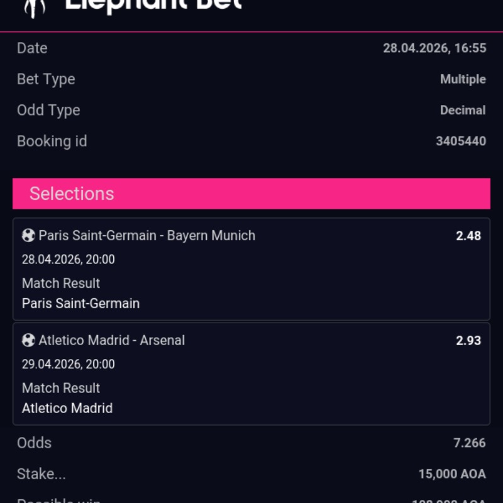Click kickoff time 29.04.2026, 20:00
This screenshot has height=503, width=503.
click(69, 364)
